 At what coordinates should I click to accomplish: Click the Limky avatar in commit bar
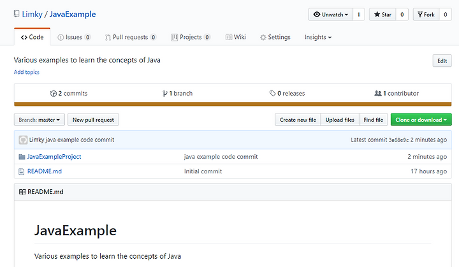coord(23,140)
